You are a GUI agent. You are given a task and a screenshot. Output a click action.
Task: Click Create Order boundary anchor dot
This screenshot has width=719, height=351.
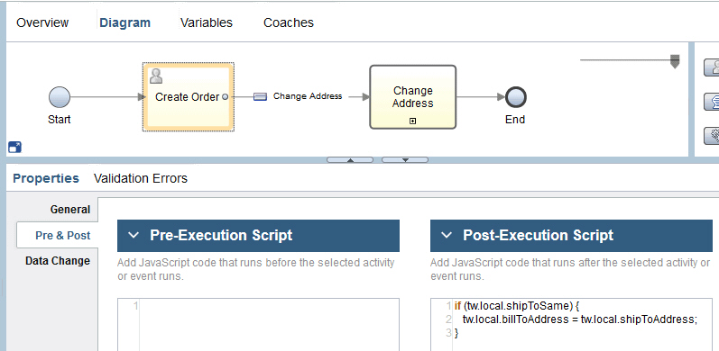225,97
